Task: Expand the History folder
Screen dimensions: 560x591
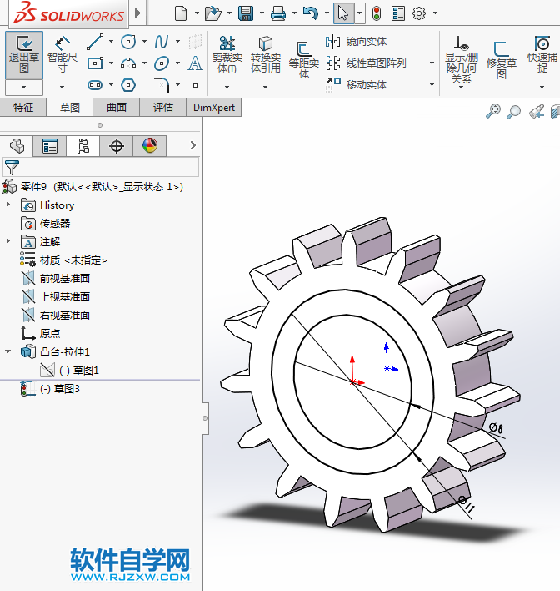Action: click(x=8, y=205)
